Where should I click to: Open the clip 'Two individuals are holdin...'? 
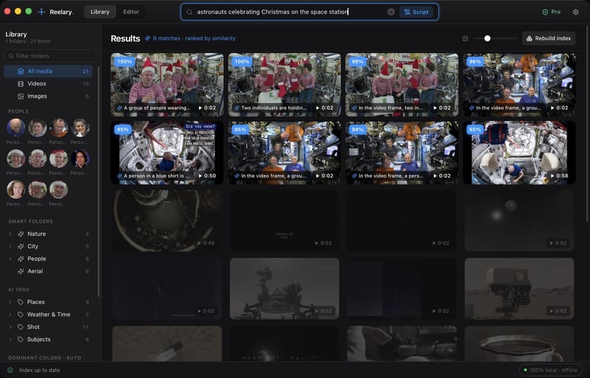(x=284, y=84)
